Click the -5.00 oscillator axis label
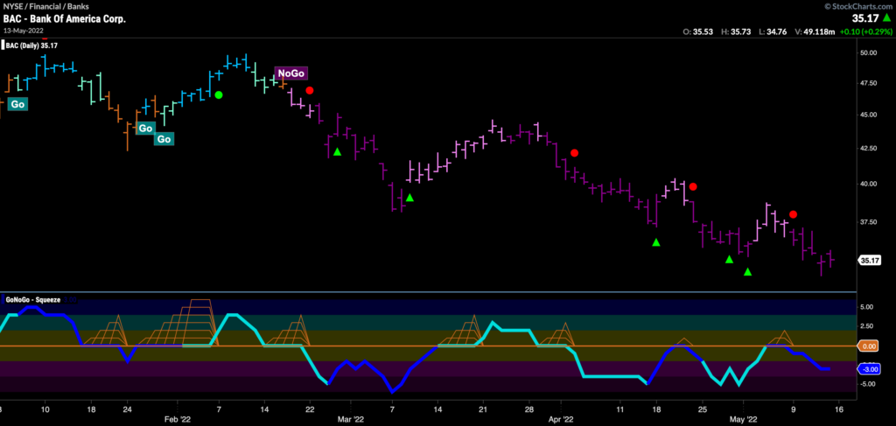The image size is (896, 426). click(868, 384)
